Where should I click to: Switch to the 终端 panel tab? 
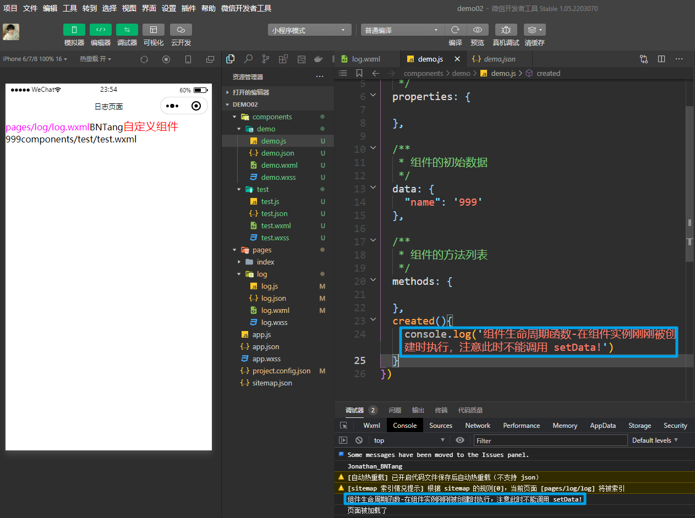point(441,410)
